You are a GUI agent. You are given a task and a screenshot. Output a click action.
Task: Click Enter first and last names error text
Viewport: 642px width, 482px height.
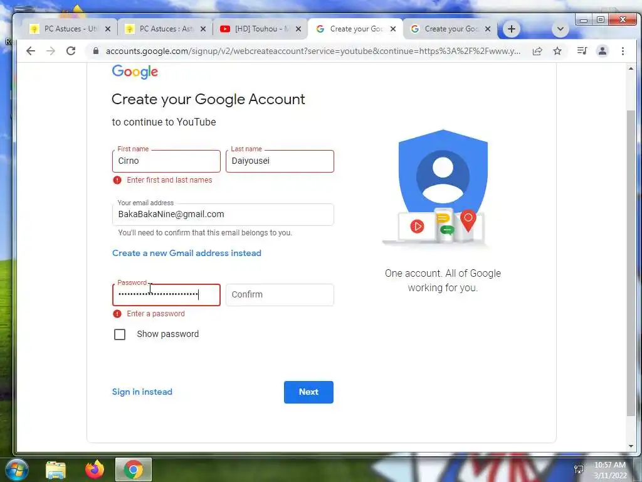(169, 180)
